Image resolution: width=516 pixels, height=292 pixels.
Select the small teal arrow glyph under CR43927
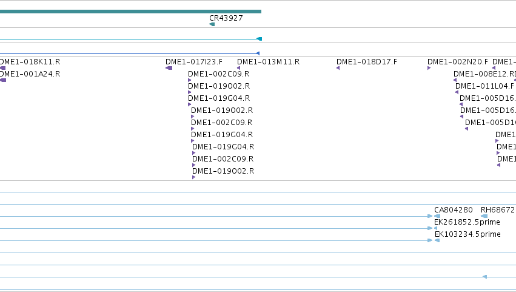212,24
